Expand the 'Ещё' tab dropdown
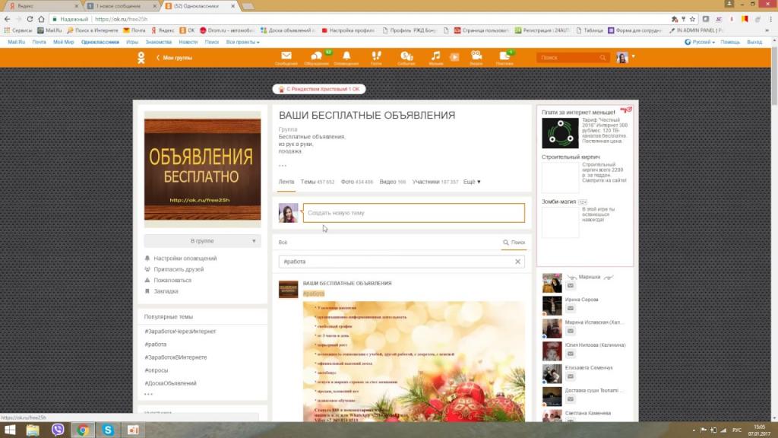Image resolution: width=778 pixels, height=438 pixels. (473, 182)
